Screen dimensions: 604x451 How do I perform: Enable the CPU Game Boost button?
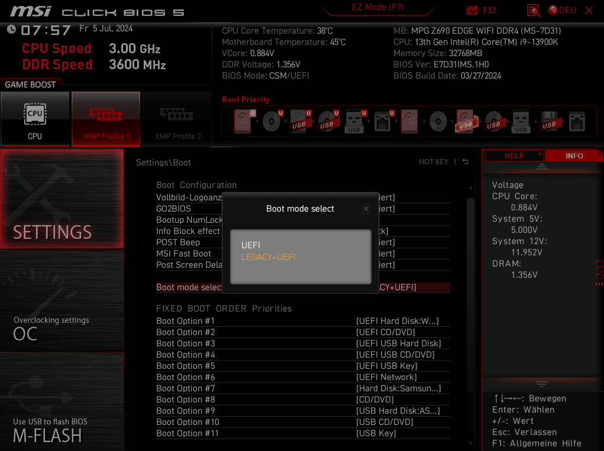tap(35, 119)
